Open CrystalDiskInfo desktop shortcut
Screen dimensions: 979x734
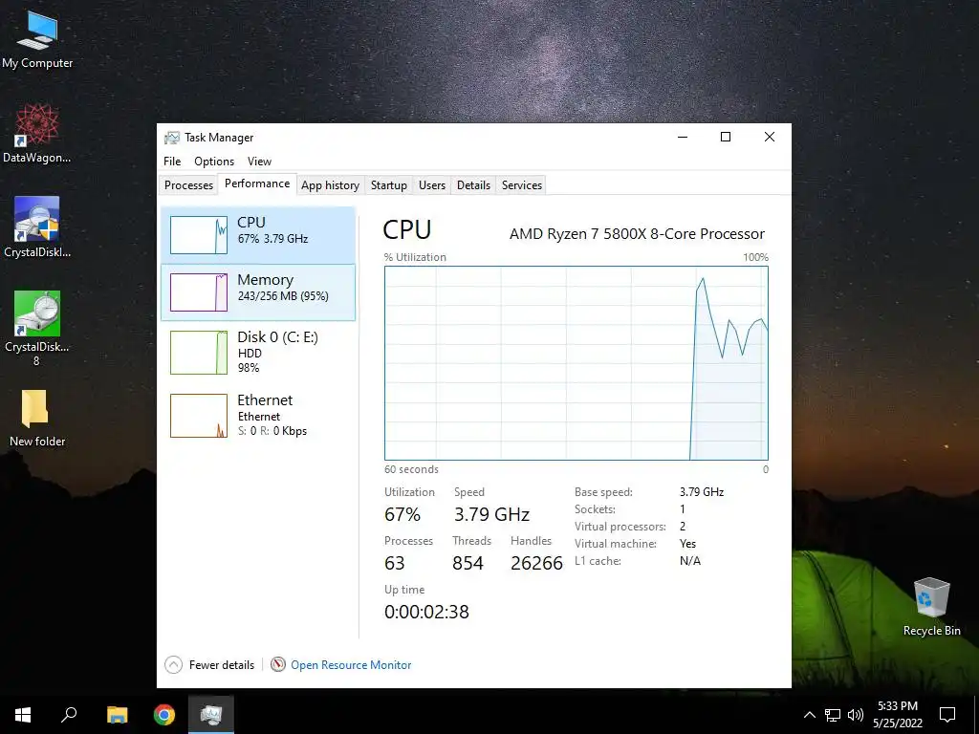(37, 227)
